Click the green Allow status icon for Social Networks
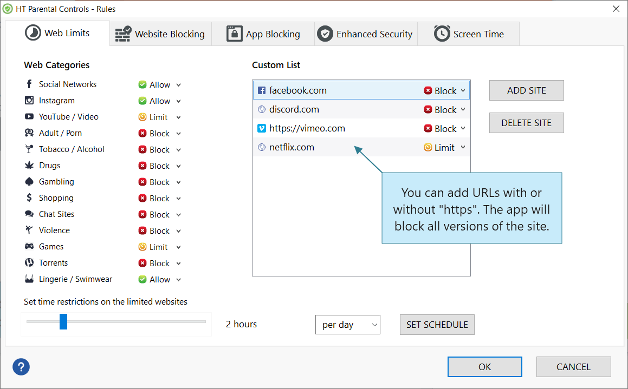628x389 pixels. click(x=142, y=84)
